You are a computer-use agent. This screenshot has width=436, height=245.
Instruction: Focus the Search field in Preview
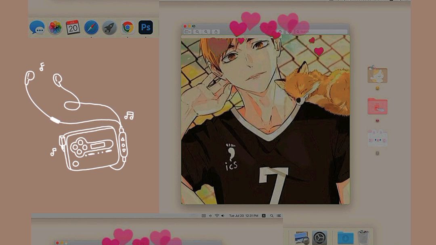321,32
